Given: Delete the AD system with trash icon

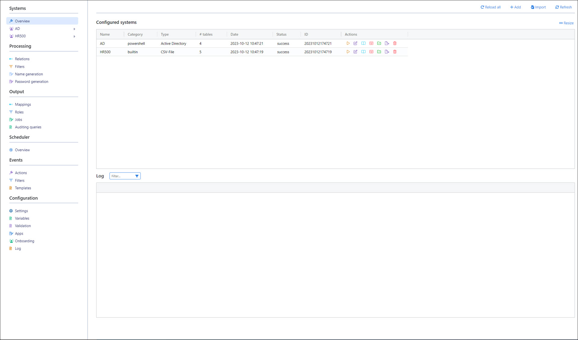Looking at the screenshot, I should [x=395, y=43].
